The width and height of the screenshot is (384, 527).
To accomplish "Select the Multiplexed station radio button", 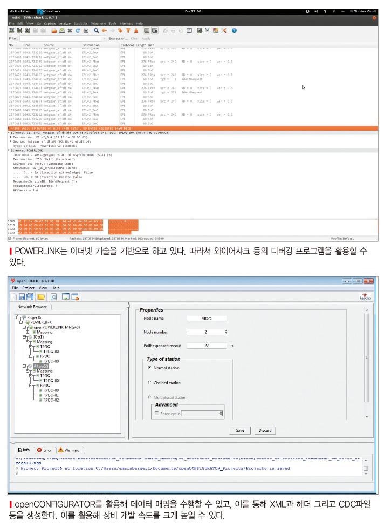I will pos(150,397).
